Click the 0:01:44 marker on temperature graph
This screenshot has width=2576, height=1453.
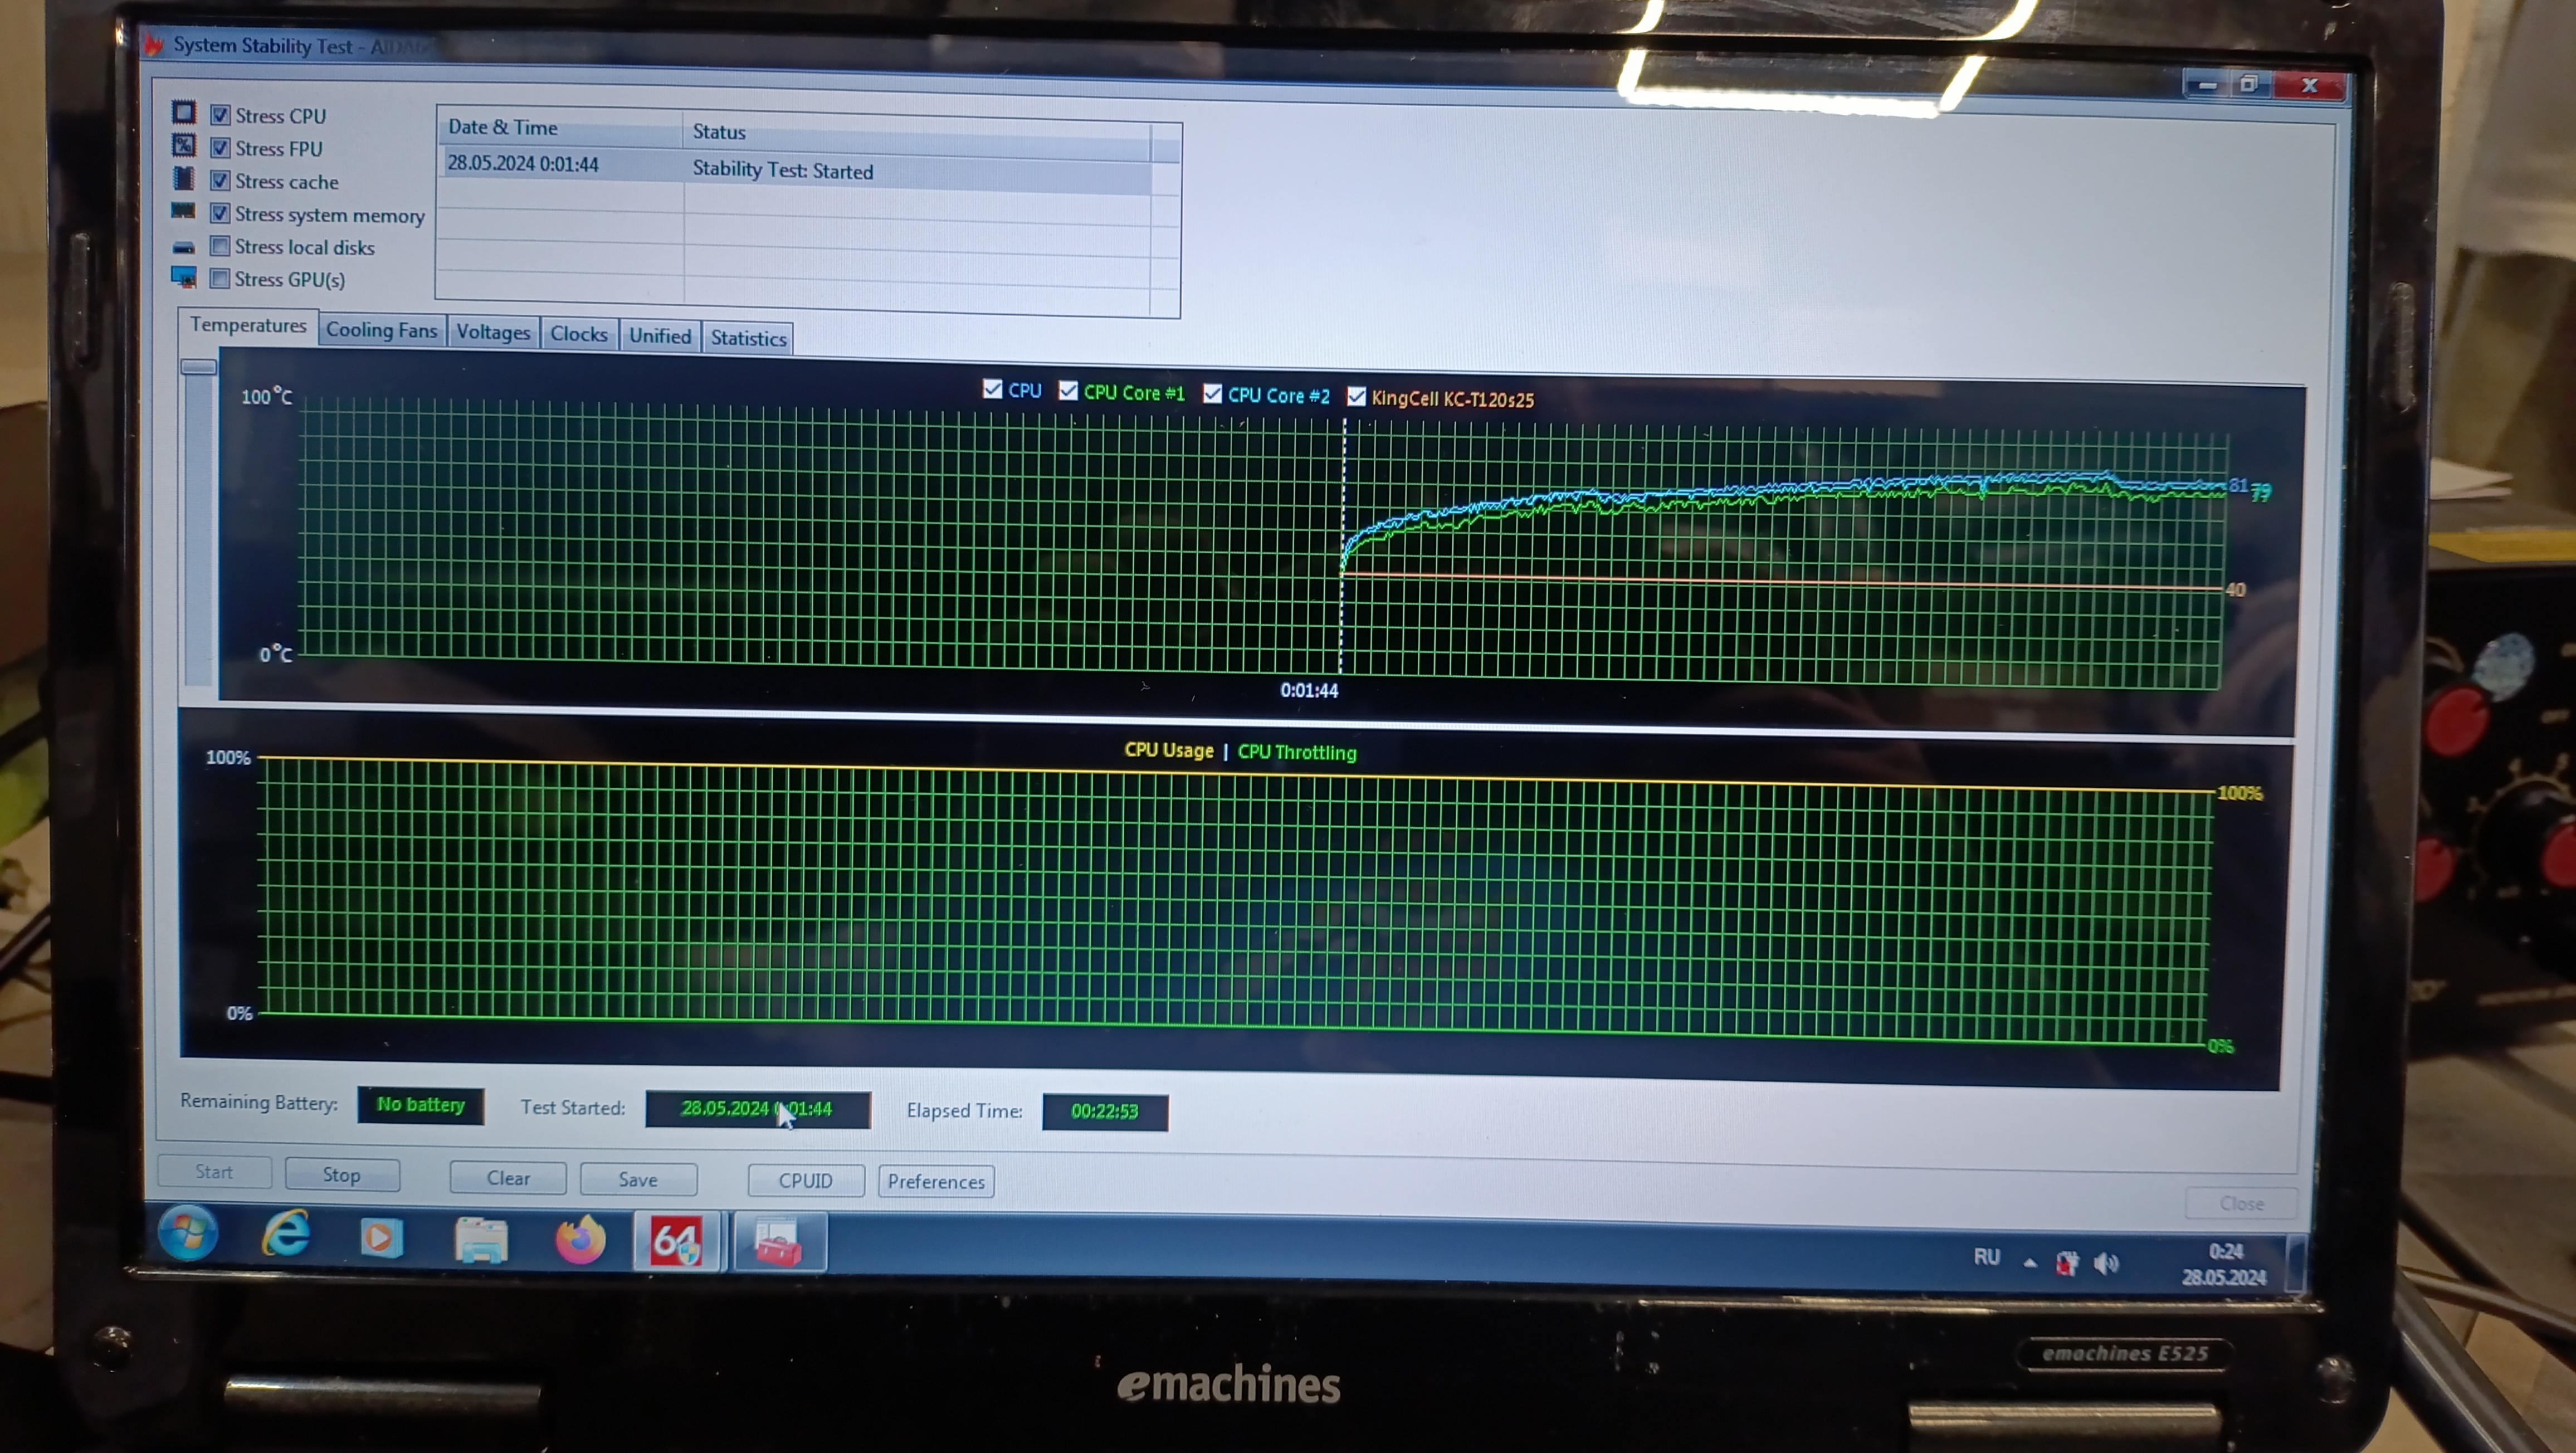tap(1309, 690)
